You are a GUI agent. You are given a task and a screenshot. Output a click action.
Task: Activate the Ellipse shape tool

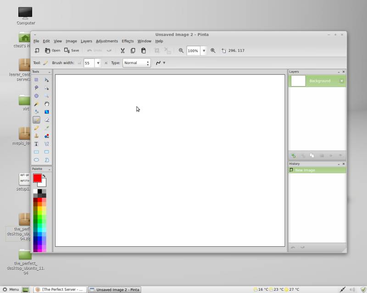click(x=36, y=160)
